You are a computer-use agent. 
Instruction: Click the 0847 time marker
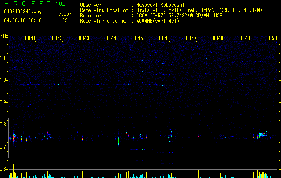191,38
